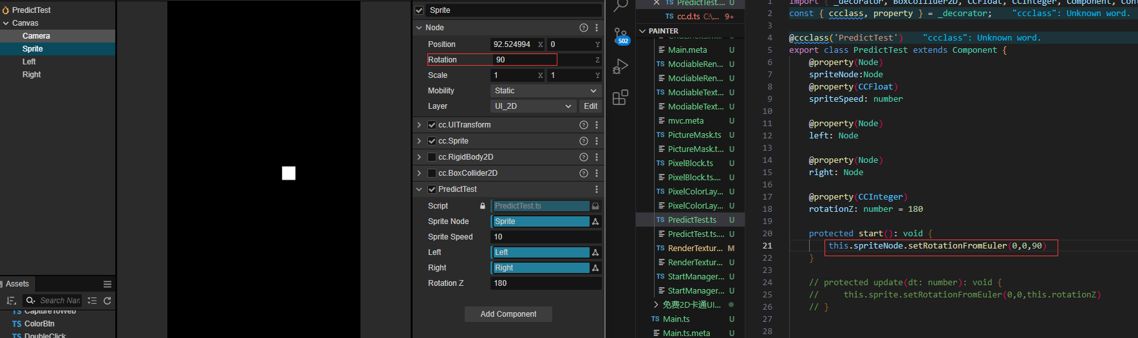Open Node section three-dot menu
Viewport: 1138px width, 338px height.
pos(597,28)
